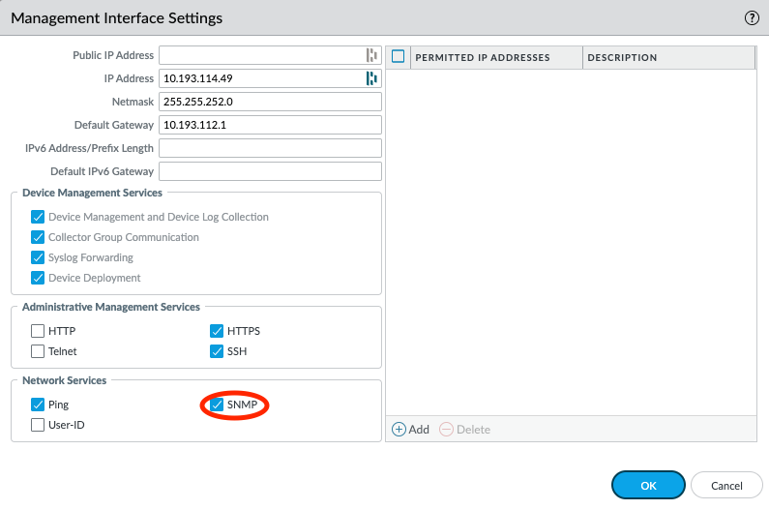Enable the HTTP checkbox

pyautogui.click(x=39, y=331)
